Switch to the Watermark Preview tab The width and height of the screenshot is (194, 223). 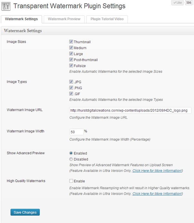click(x=64, y=19)
